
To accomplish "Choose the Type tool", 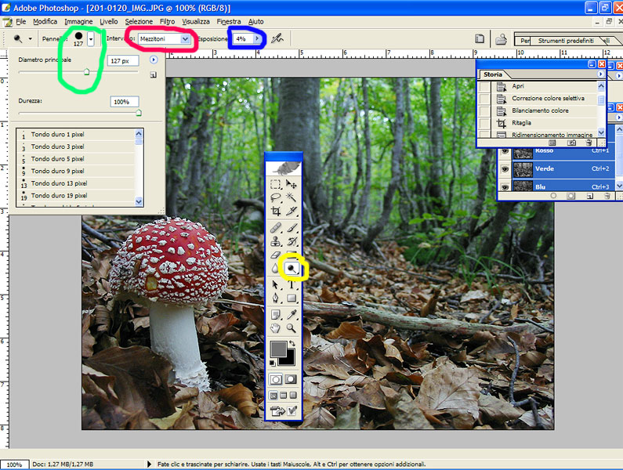I will [x=292, y=284].
